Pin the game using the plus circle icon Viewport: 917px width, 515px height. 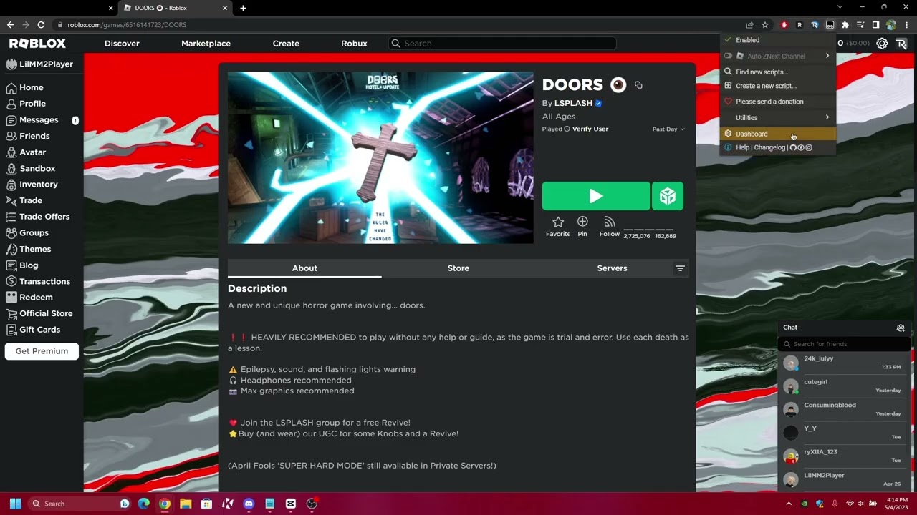[582, 222]
